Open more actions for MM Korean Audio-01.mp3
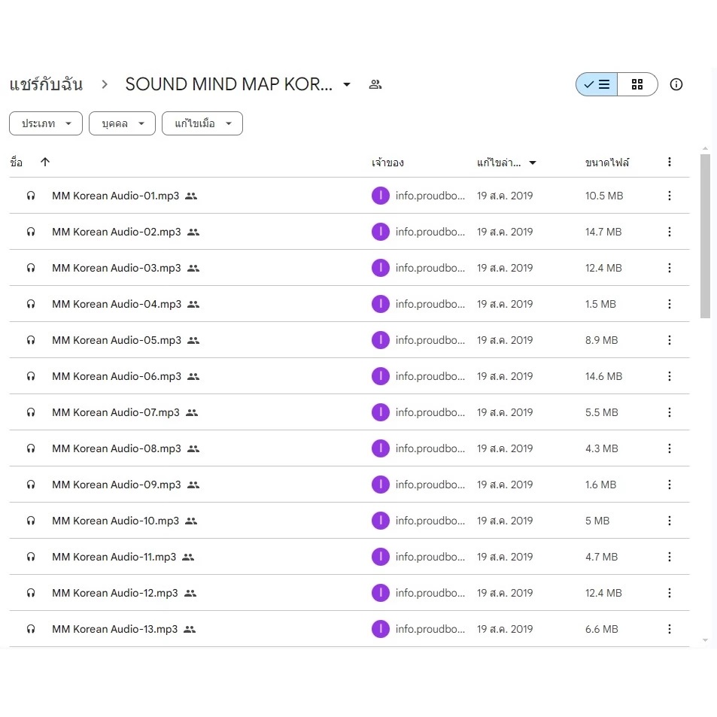717x717 pixels. point(669,196)
